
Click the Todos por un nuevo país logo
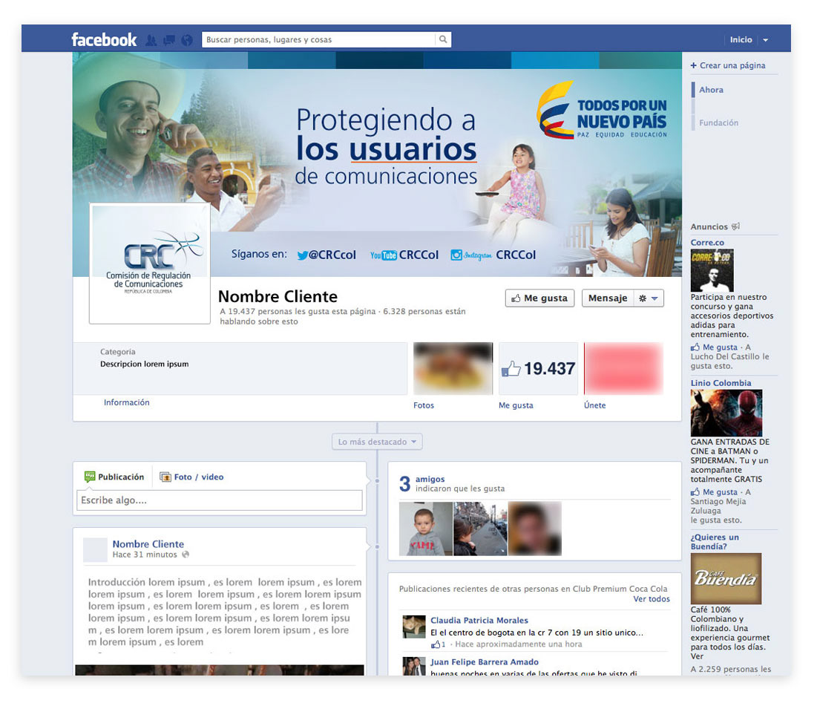point(602,111)
